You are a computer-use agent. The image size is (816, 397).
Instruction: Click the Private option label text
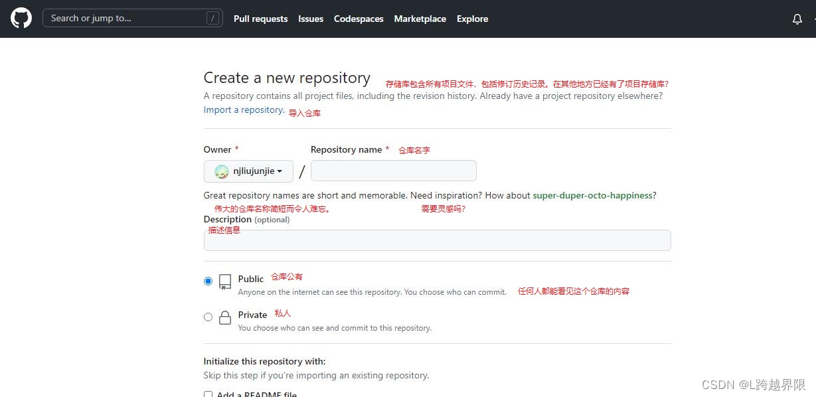[252, 315]
